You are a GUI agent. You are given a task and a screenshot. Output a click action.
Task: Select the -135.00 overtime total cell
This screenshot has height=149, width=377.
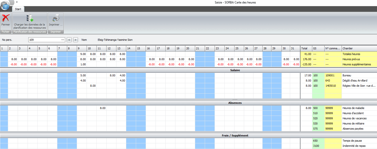coord(306,64)
